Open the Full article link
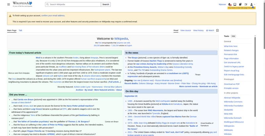The height and width of the screenshot is (136, 265). (115, 82)
